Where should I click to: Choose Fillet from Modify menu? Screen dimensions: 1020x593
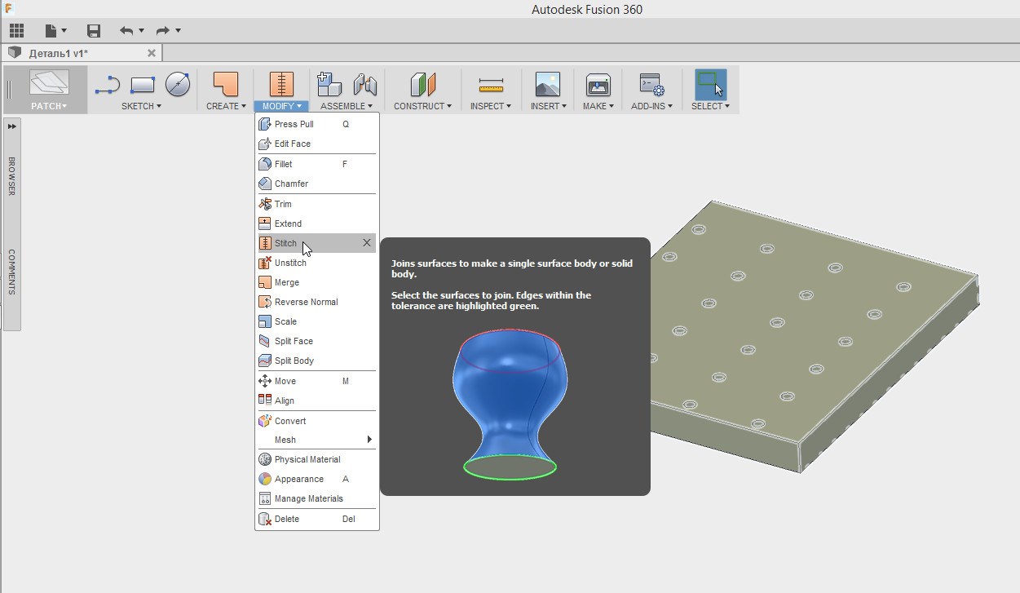point(316,164)
